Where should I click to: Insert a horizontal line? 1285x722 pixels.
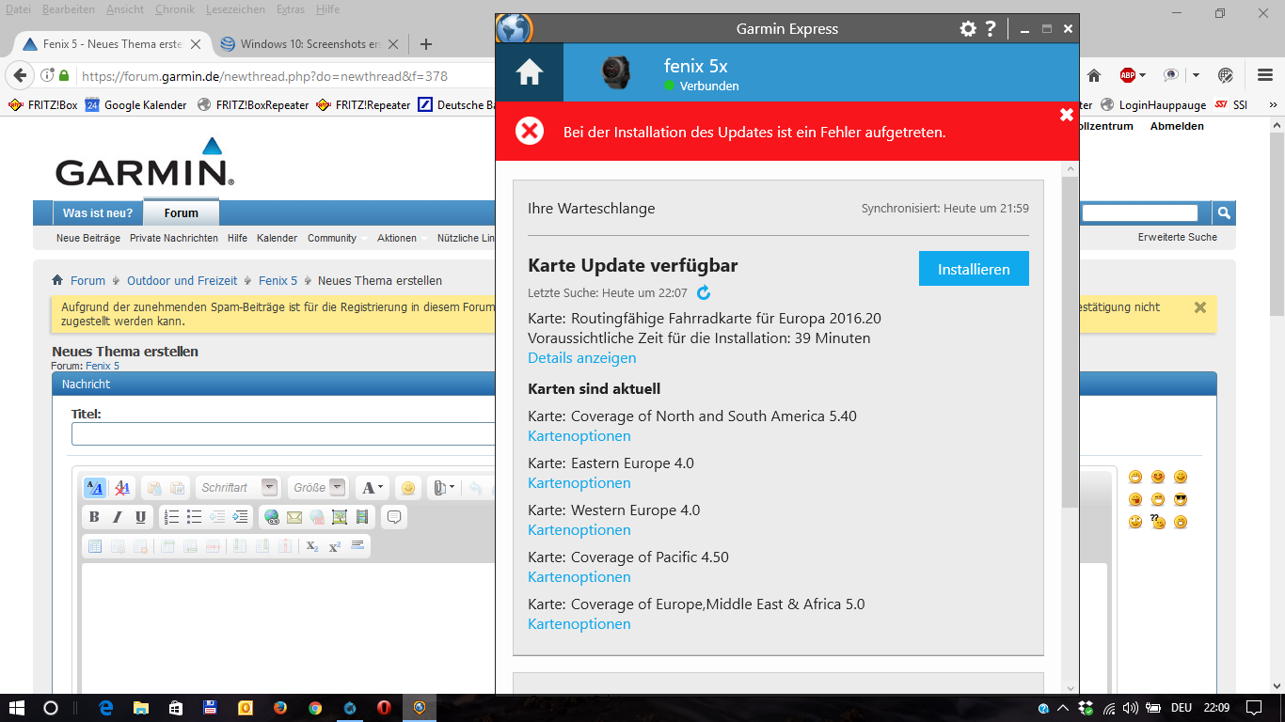tap(357, 546)
